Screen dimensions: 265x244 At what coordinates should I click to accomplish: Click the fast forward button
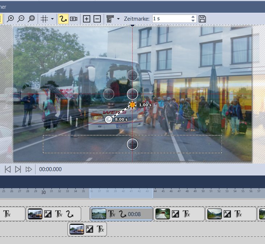pyautogui.click(x=29, y=169)
